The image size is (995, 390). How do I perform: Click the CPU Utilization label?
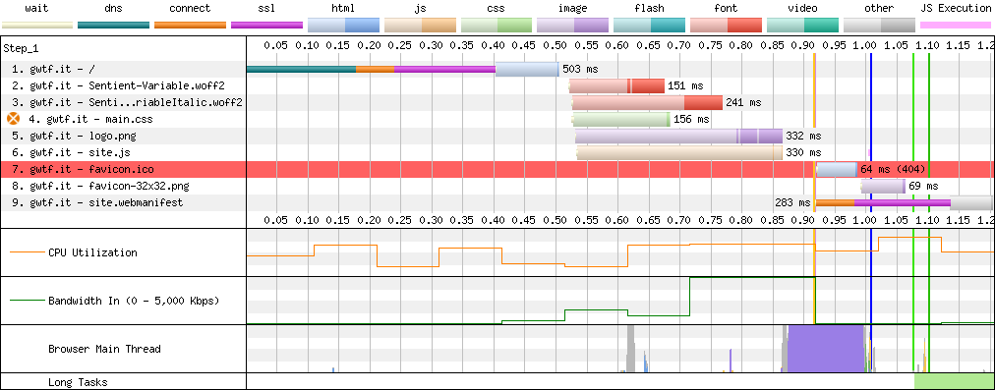[92, 252]
